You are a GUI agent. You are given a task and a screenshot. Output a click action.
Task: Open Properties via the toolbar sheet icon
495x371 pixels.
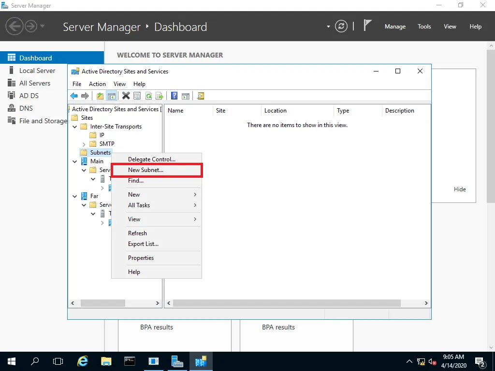137,96
